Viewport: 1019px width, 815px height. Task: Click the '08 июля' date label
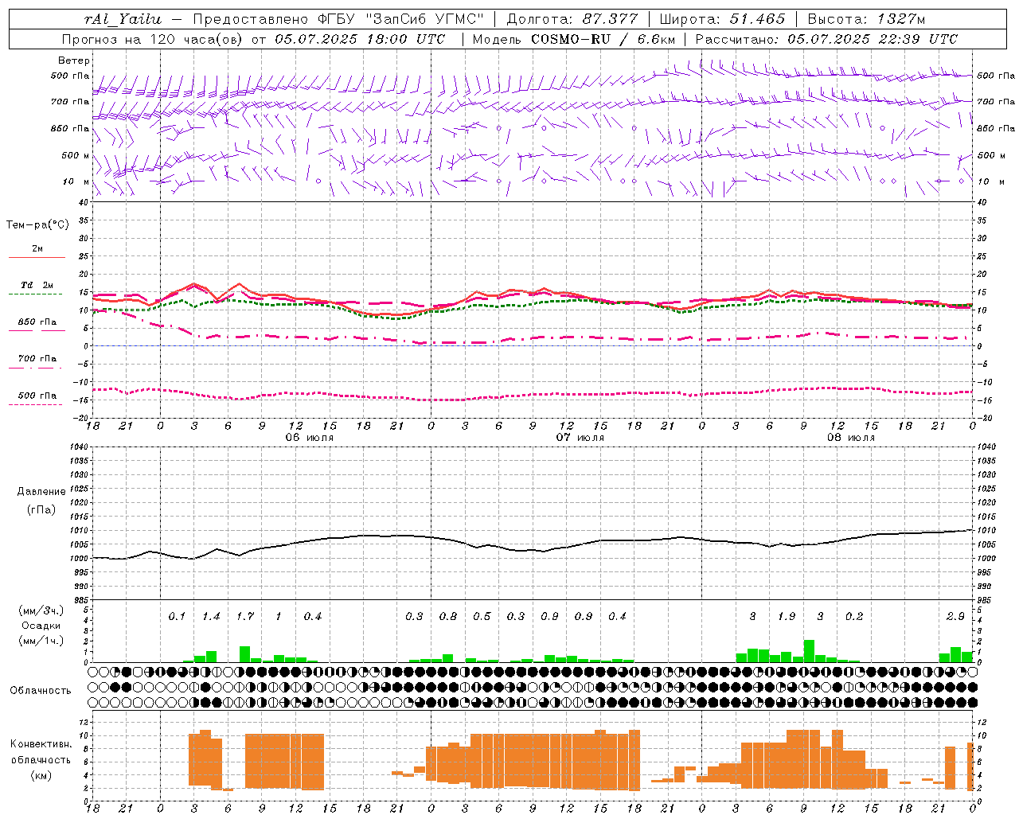coord(851,438)
